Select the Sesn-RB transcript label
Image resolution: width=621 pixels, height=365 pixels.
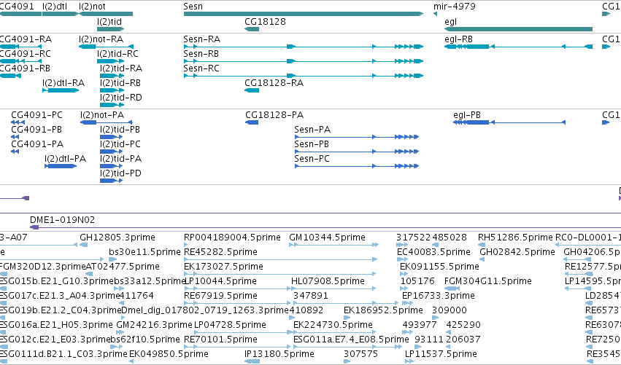coord(201,54)
